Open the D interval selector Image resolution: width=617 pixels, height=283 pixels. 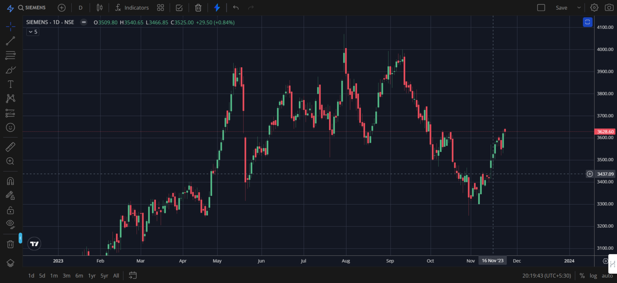coord(81,8)
